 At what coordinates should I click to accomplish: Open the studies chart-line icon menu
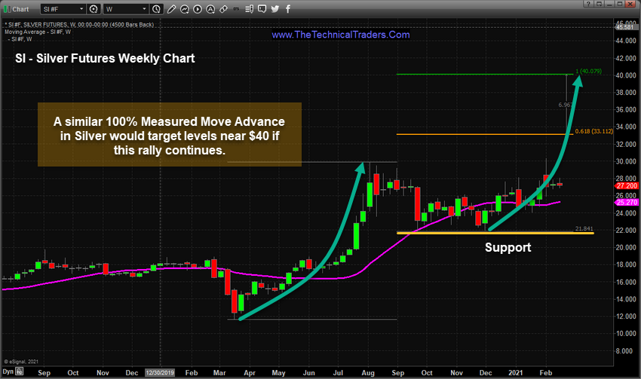(x=184, y=9)
